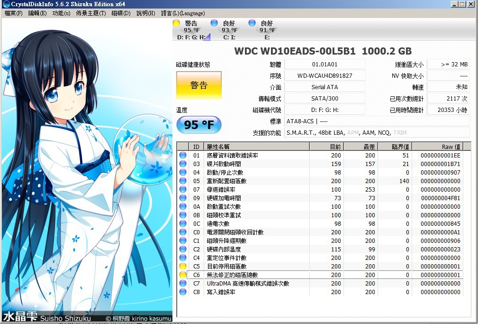Image resolution: width=478 pixels, height=324 pixels.
Task: Click the power-on count field 2117 次
Action: coord(448,98)
